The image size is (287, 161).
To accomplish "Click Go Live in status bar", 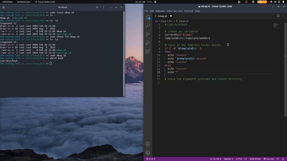I will pyautogui.click(x=269, y=159).
